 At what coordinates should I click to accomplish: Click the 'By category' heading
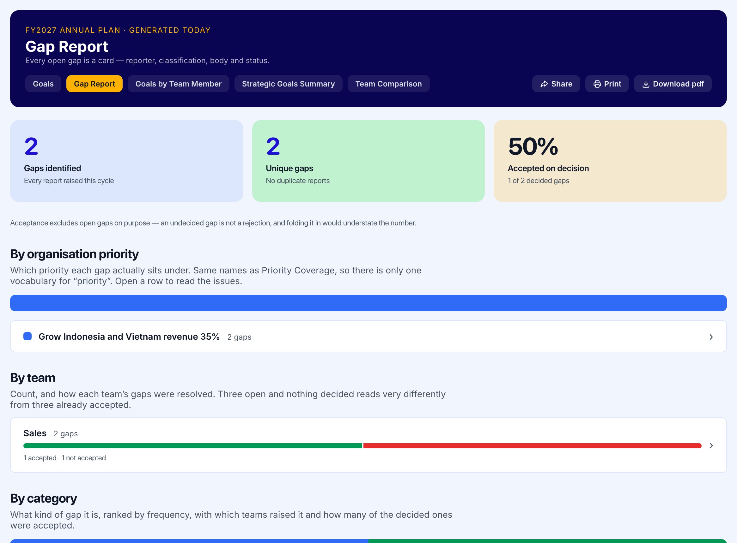coord(43,498)
